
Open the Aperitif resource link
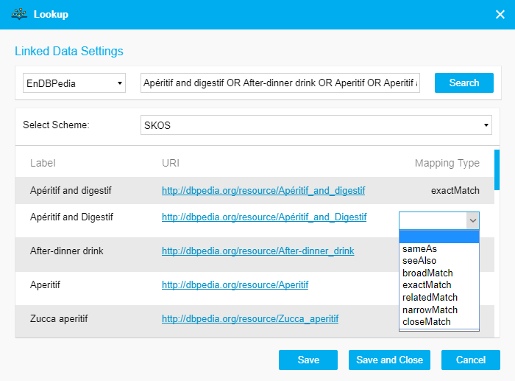point(235,284)
